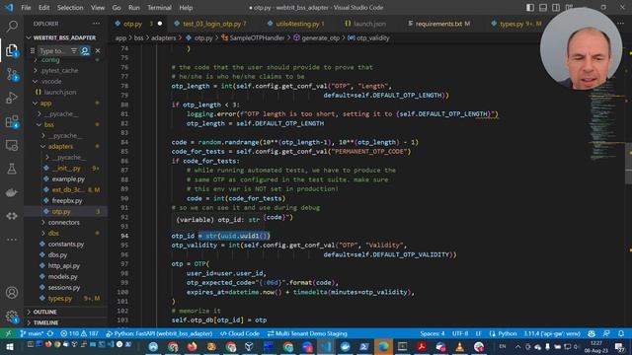The width and height of the screenshot is (632, 355).
Task: Click the code minimap
Action: (606, 120)
